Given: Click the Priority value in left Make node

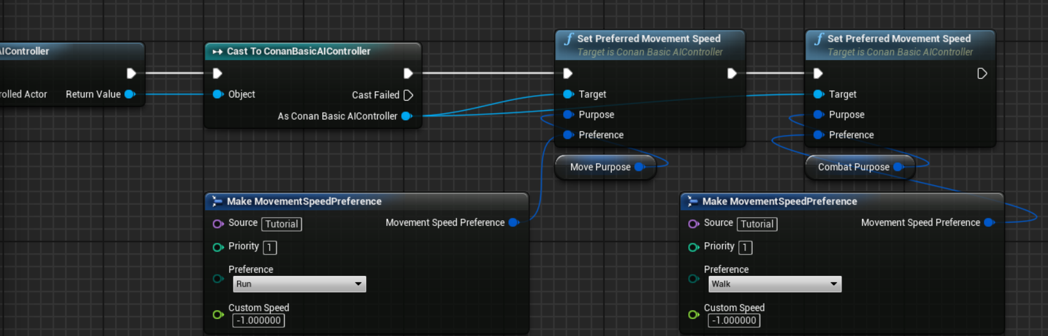Looking at the screenshot, I should [270, 248].
